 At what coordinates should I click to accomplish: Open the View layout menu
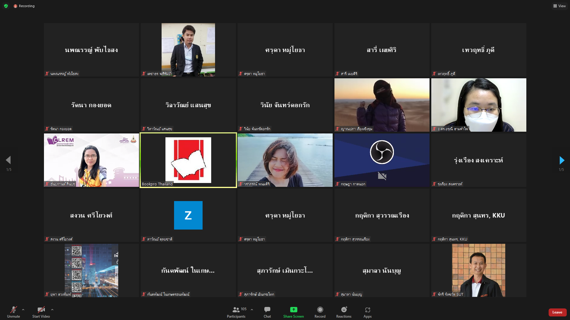click(x=559, y=6)
